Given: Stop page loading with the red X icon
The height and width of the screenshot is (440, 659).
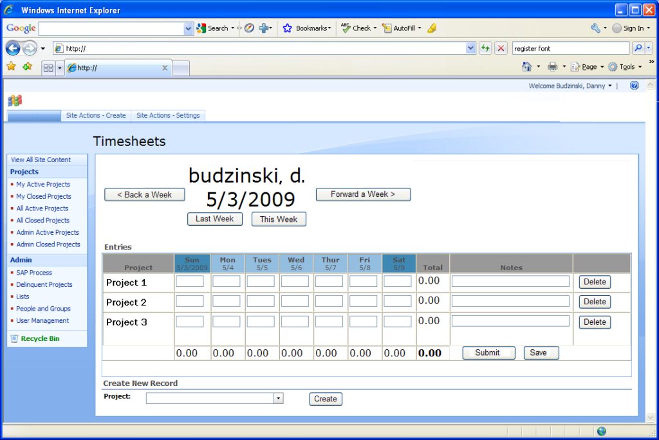Looking at the screenshot, I should (x=500, y=48).
